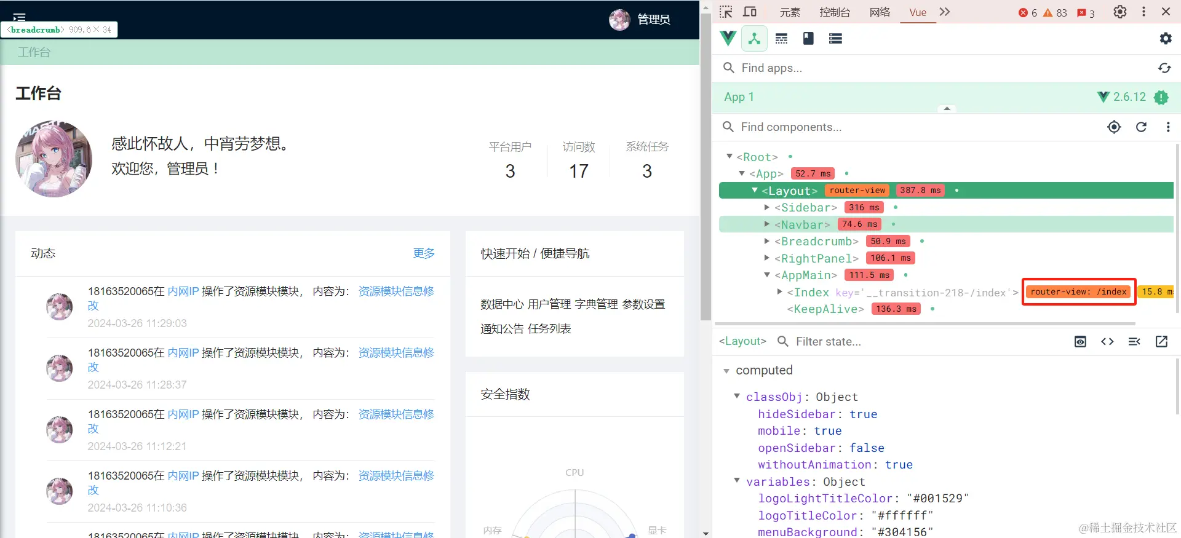This screenshot has height=538, width=1181.
Task: Expand the Sidebar component node
Action: 767,208
